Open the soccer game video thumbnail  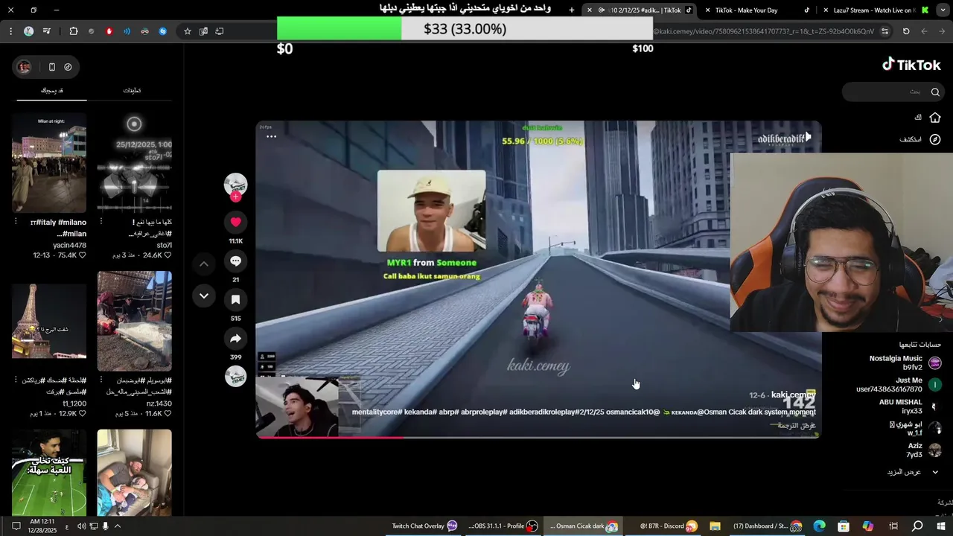tap(49, 472)
